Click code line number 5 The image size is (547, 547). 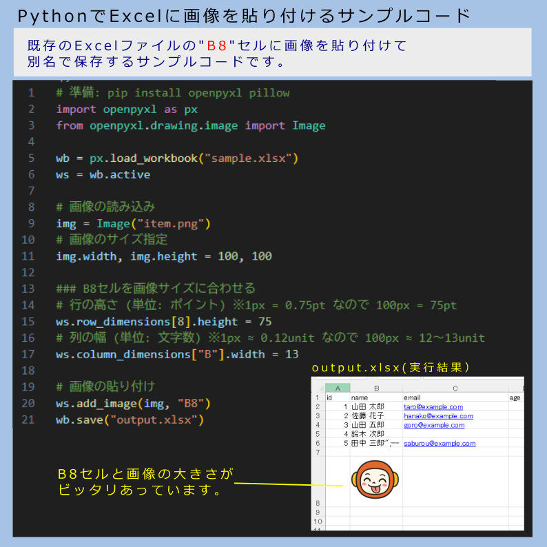click(x=32, y=158)
